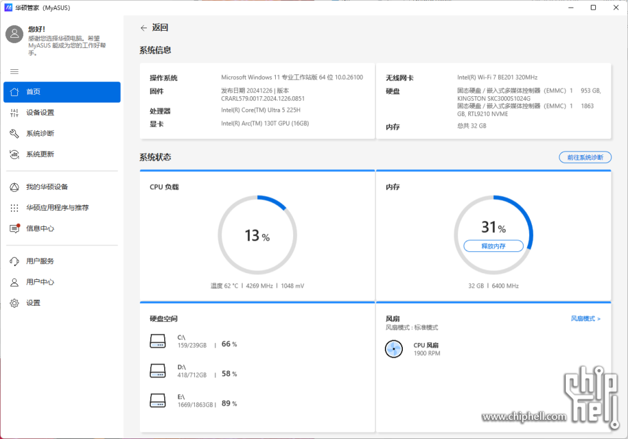Open 系统更新 section
628x439 pixels.
pyautogui.click(x=62, y=154)
